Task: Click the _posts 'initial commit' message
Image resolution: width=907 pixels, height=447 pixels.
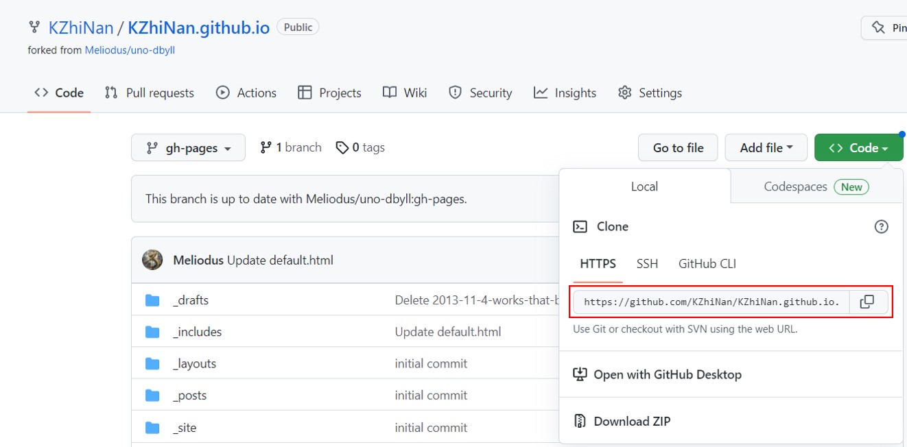Action: tap(431, 396)
